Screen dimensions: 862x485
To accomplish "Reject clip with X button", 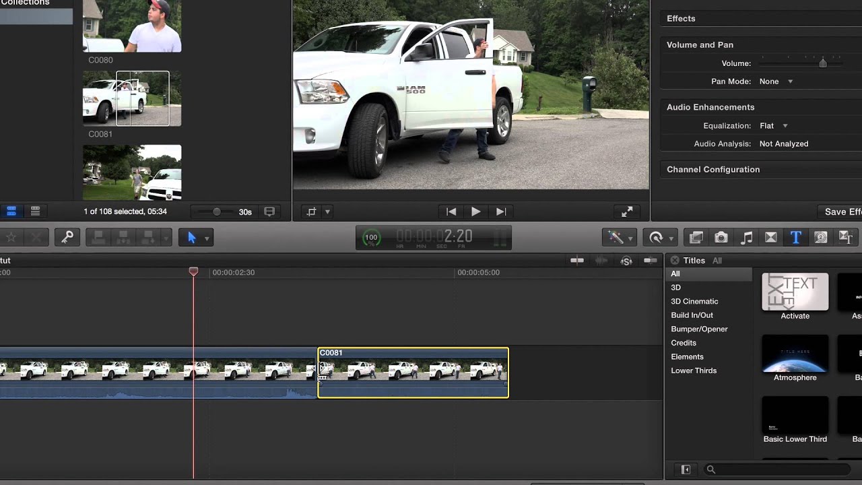I will pyautogui.click(x=36, y=237).
